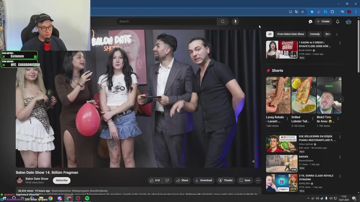Open options for Grilled Lobster Tail short
The height and width of the screenshot is (202, 360).
pyautogui.click(x=312, y=119)
